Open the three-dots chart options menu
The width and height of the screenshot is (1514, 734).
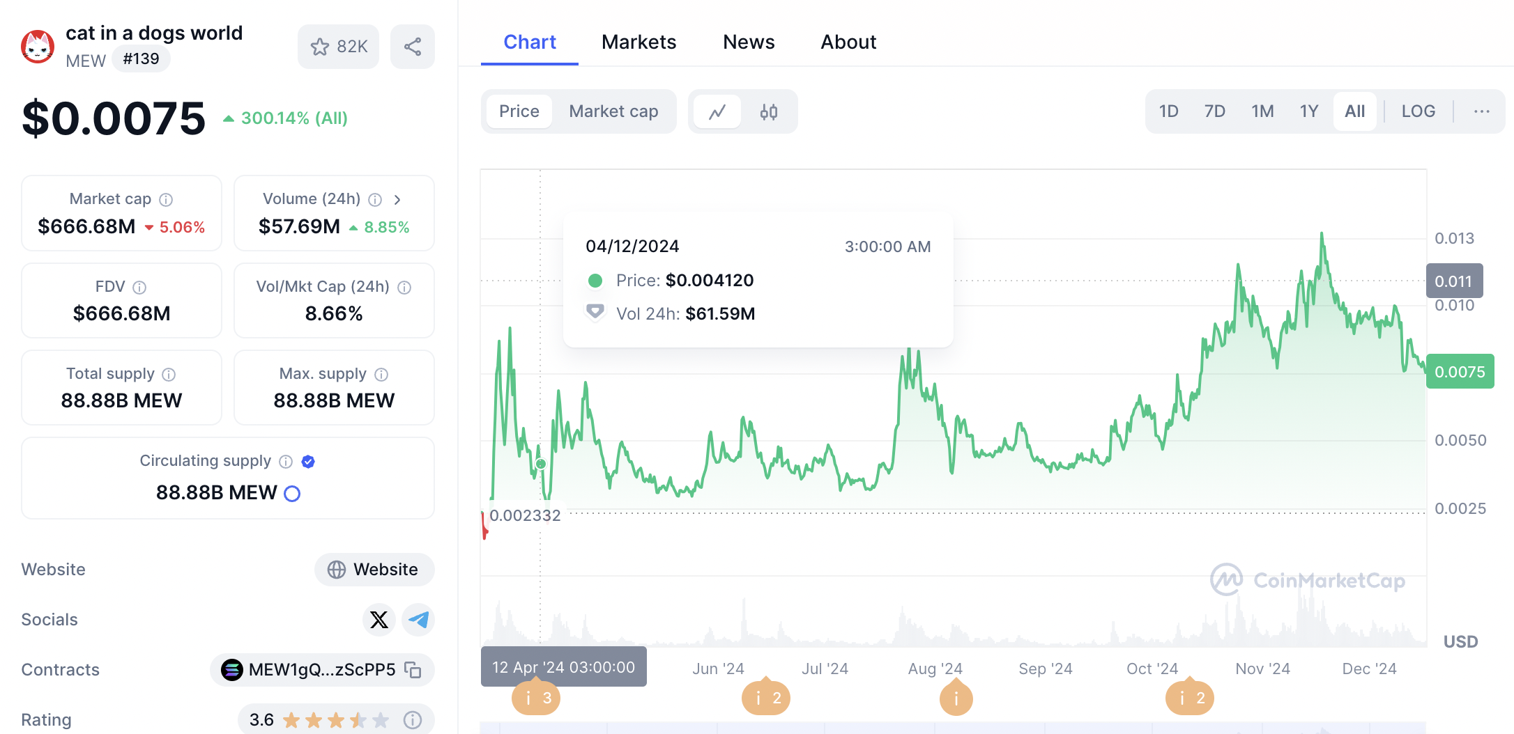point(1482,111)
